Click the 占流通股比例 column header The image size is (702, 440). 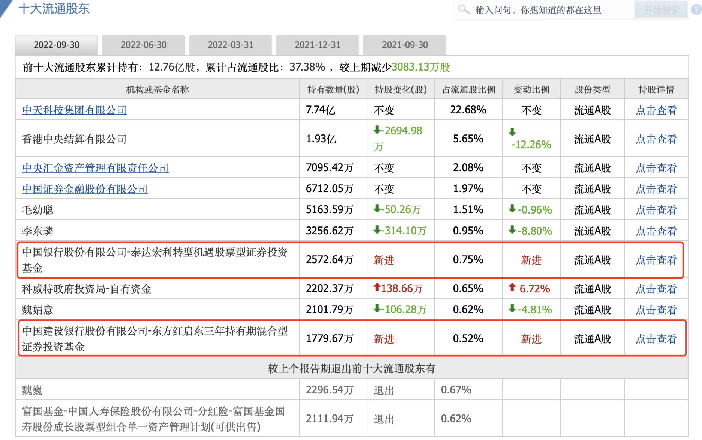(x=468, y=90)
